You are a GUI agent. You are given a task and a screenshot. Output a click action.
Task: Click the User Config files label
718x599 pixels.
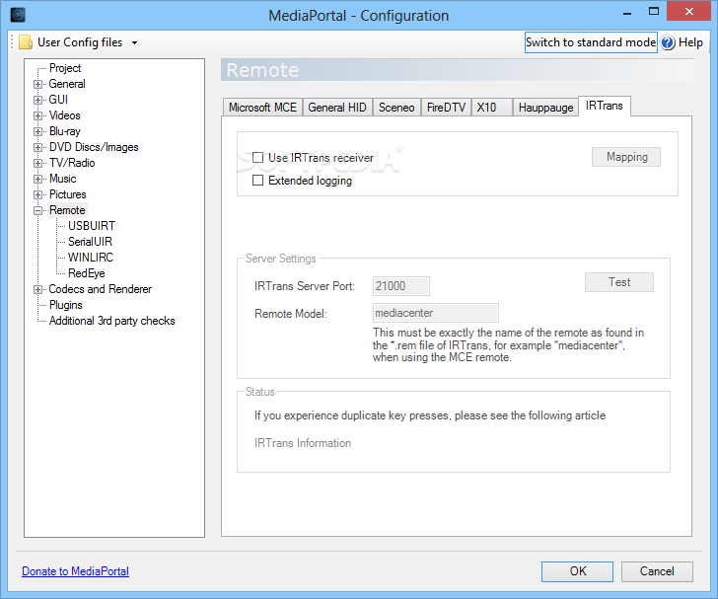click(80, 42)
